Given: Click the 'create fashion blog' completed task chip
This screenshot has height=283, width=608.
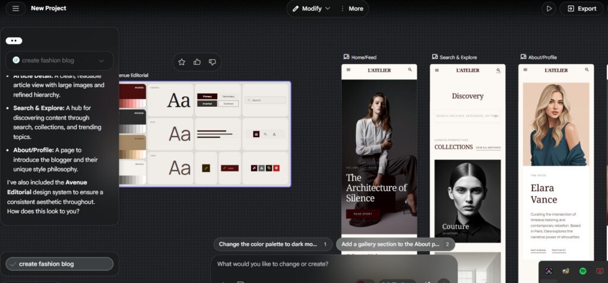Looking at the screenshot, I should coord(59,263).
